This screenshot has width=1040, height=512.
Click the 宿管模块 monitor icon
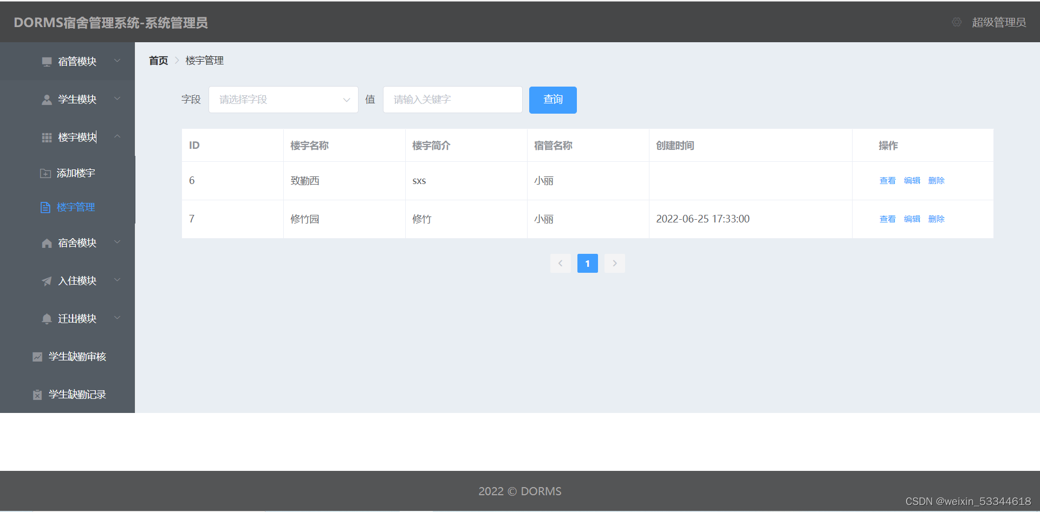(x=47, y=62)
